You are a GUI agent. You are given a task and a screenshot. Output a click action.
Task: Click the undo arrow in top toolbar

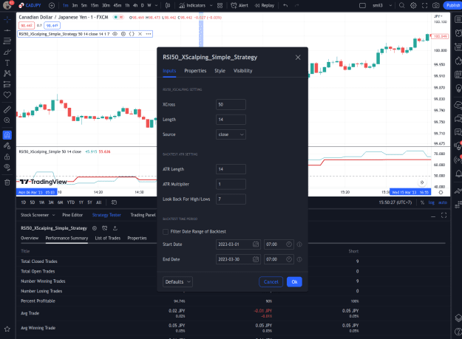(285, 5)
